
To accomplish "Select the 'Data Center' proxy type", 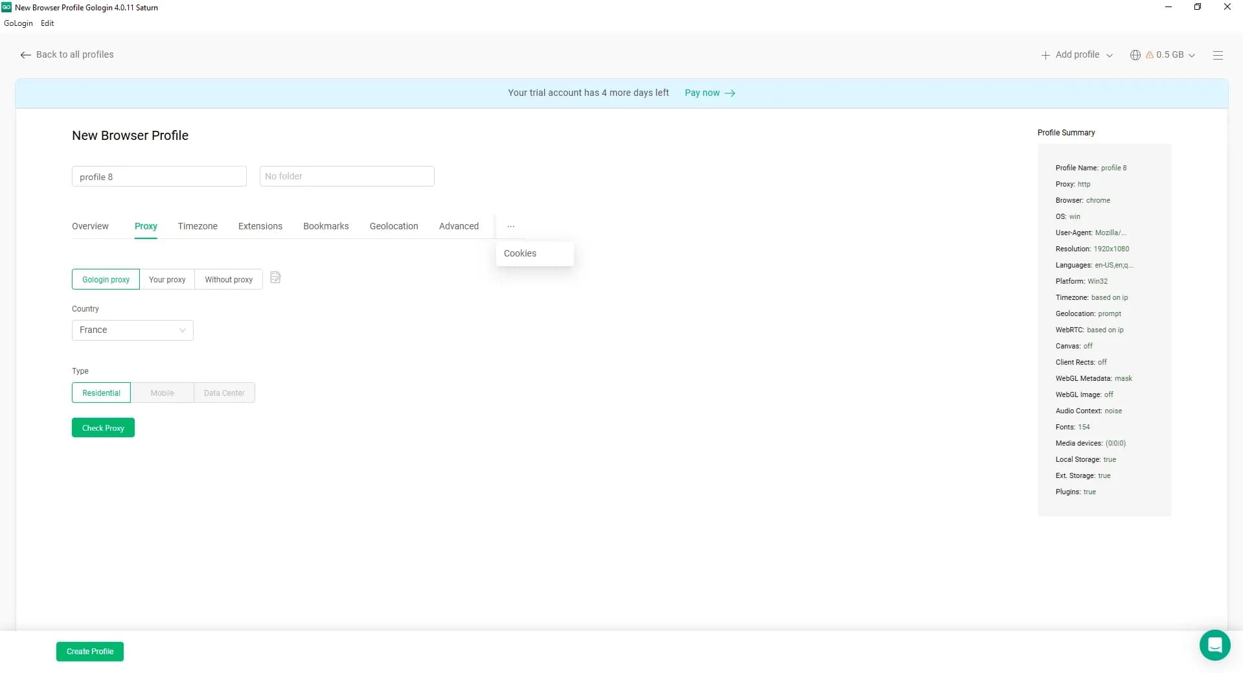I will click(x=224, y=393).
